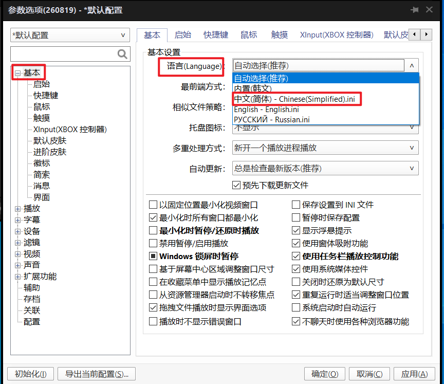Open the 鼠标 tab

point(249,35)
